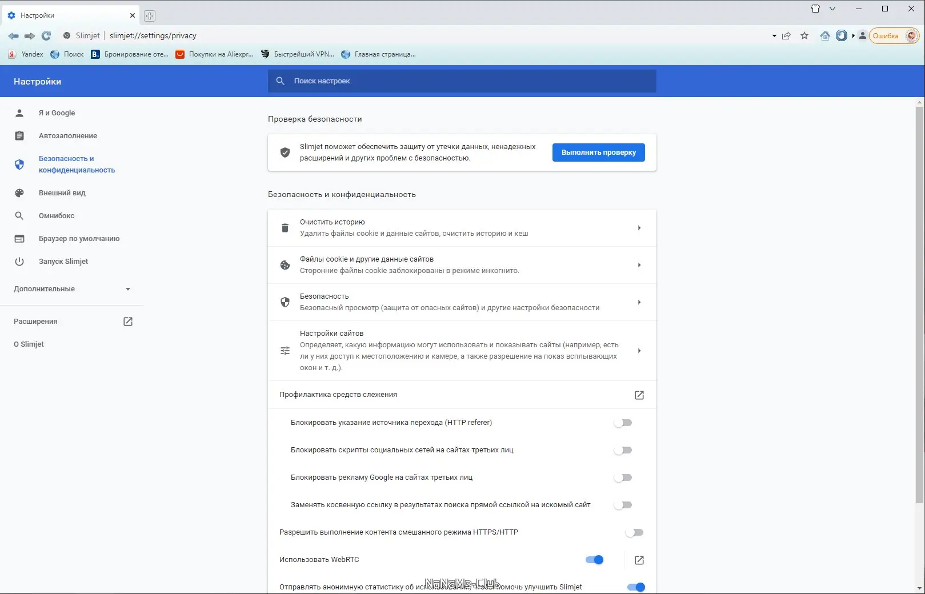Open the ad-block hand icon on toolbar
Viewport: 925px width, 594px height.
point(841,35)
